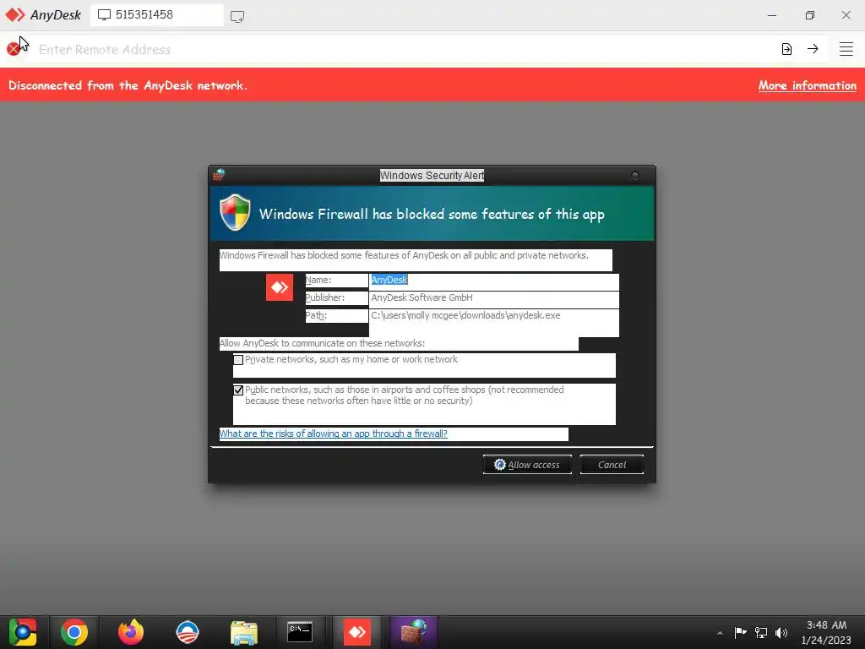Image resolution: width=865 pixels, height=649 pixels.
Task: Click the Enter Remote Address field
Action: coord(403,50)
